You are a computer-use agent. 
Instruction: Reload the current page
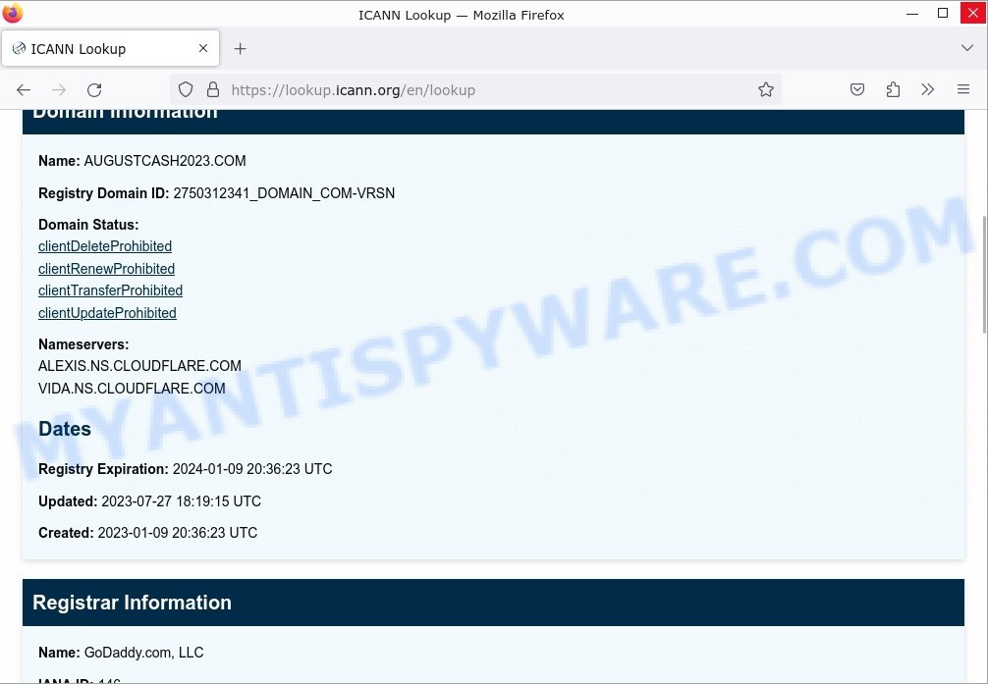(x=94, y=90)
